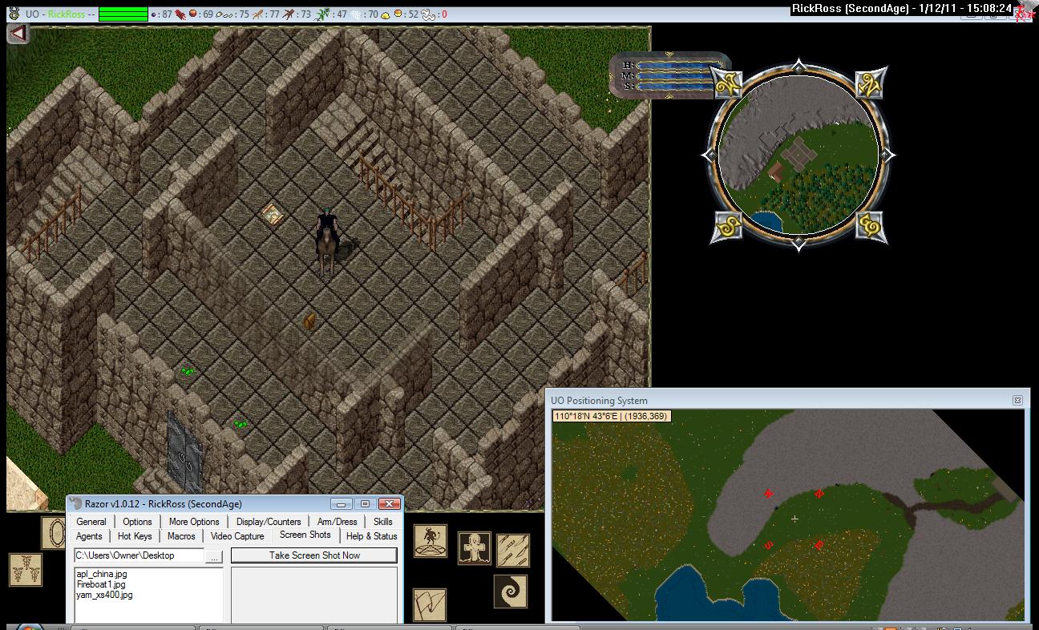Click the demon pentagram spell icon

(431, 541)
